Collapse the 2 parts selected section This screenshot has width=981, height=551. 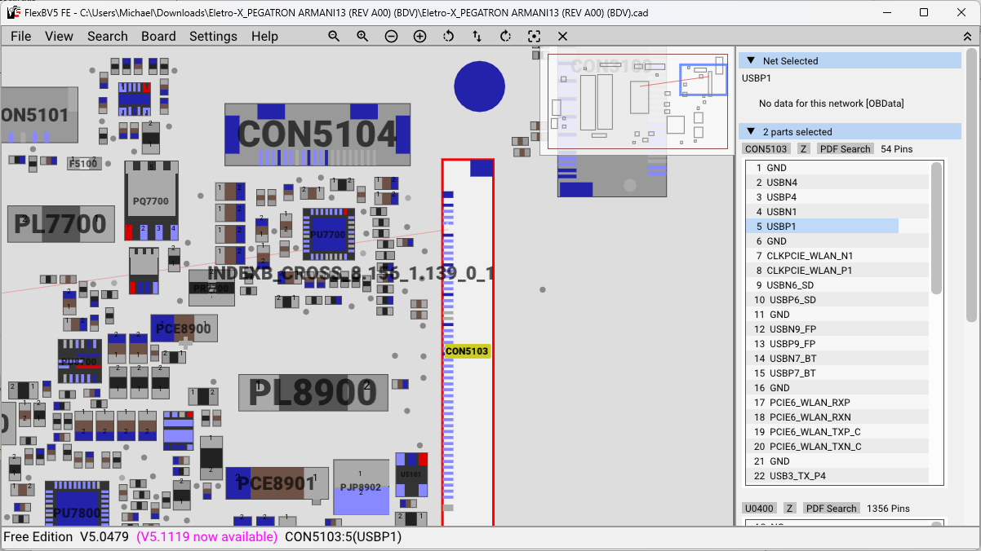pos(751,132)
